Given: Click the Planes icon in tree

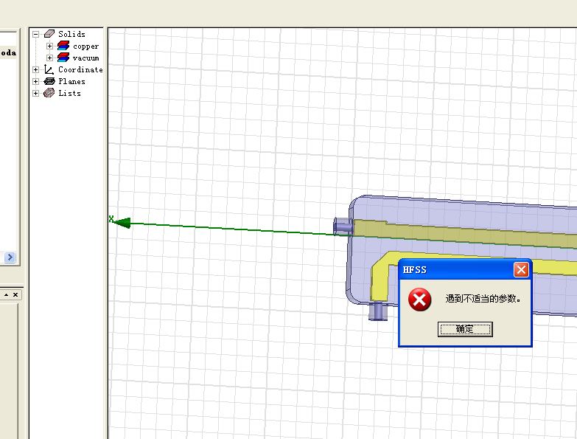Looking at the screenshot, I should click(49, 81).
